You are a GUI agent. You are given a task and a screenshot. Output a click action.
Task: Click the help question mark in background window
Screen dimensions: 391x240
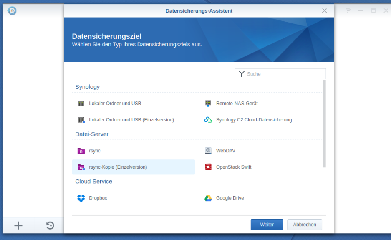[x=348, y=10]
